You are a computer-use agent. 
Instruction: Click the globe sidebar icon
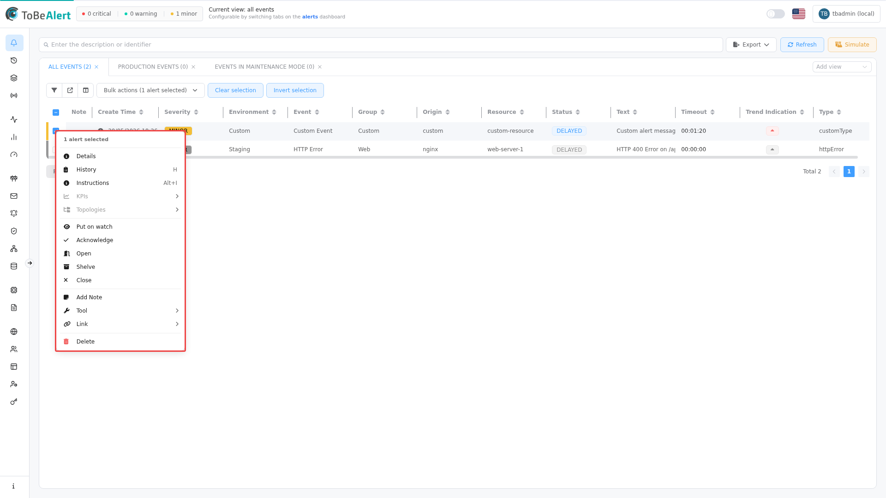click(14, 332)
